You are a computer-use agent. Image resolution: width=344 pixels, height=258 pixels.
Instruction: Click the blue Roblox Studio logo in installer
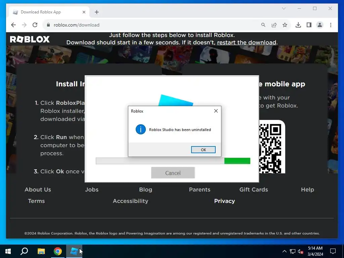(176, 100)
